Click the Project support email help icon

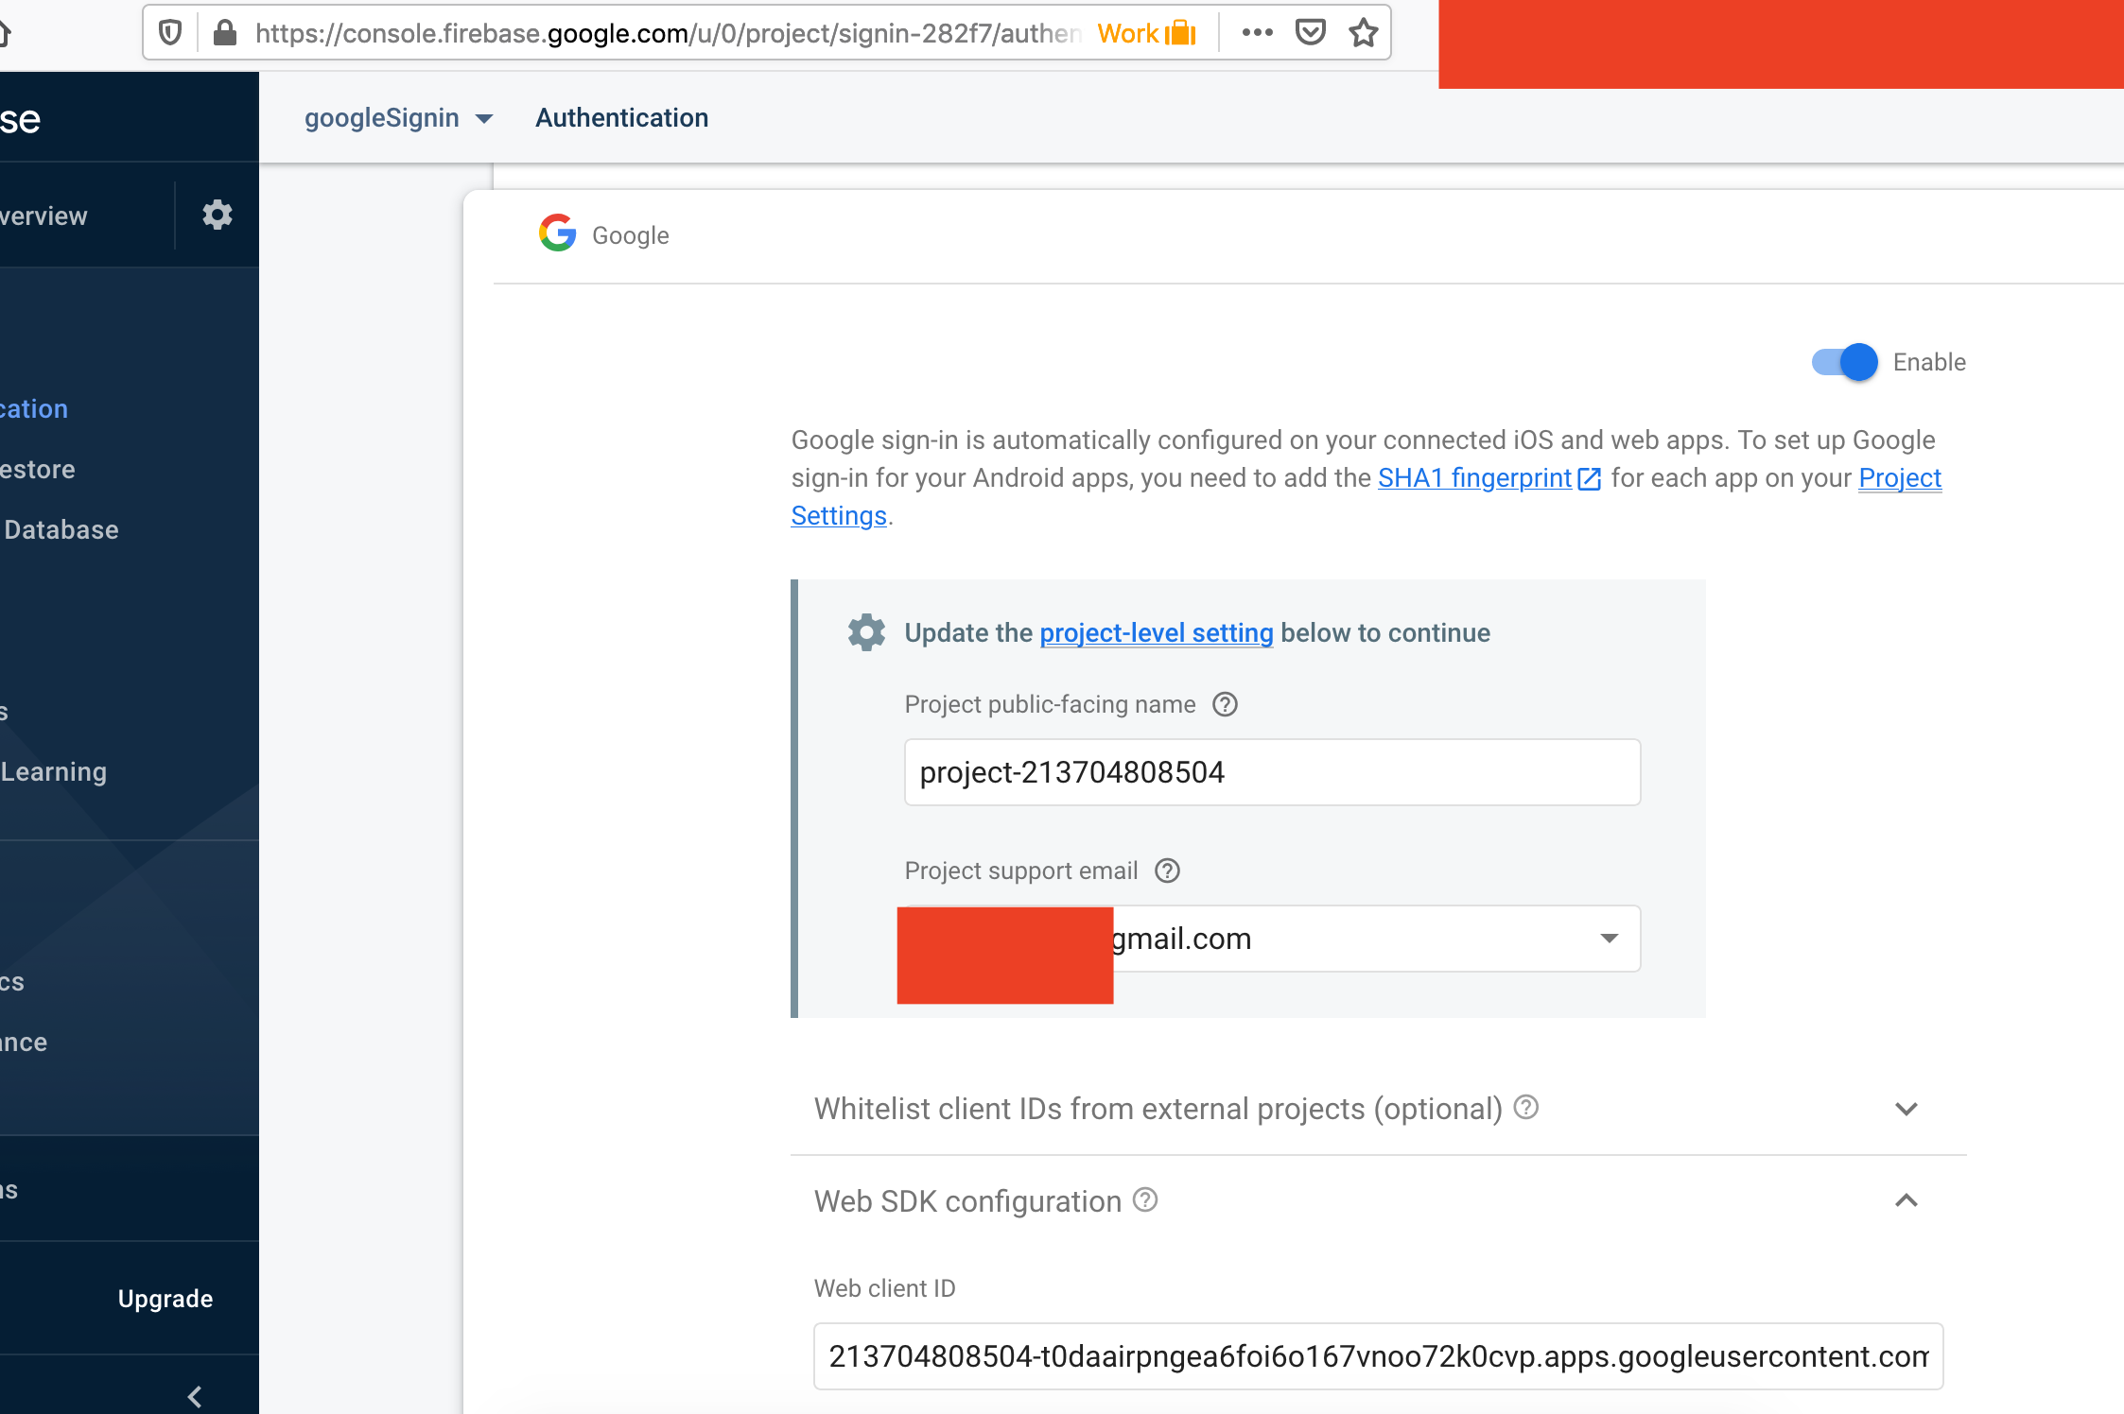(1167, 871)
